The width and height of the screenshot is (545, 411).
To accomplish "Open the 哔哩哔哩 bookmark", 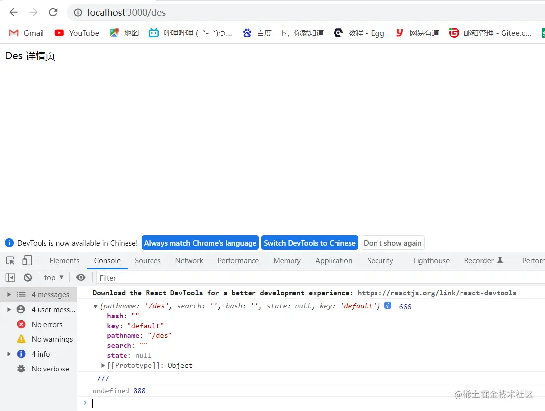I will click(x=190, y=33).
